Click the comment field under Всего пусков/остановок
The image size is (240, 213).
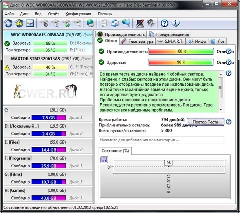161,140
